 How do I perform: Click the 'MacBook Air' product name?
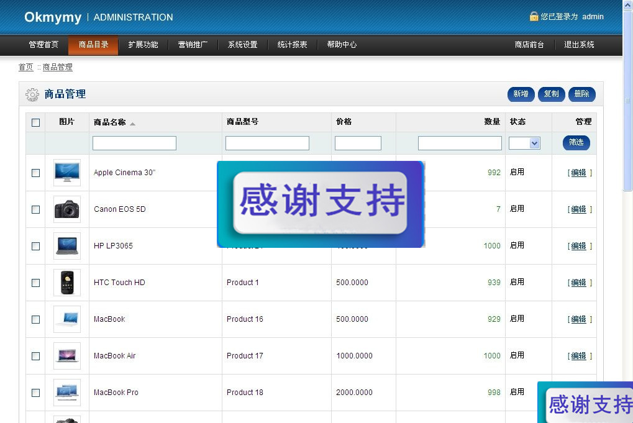click(x=115, y=356)
